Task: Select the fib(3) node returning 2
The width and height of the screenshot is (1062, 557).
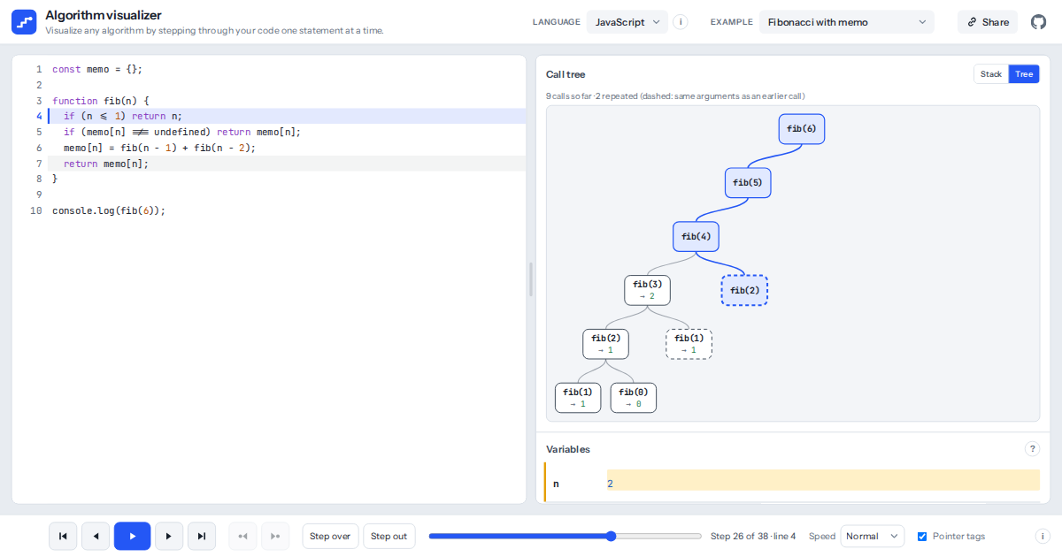Action: [647, 290]
